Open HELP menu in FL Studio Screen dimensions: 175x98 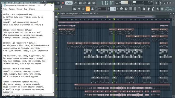(x=38, y=3)
